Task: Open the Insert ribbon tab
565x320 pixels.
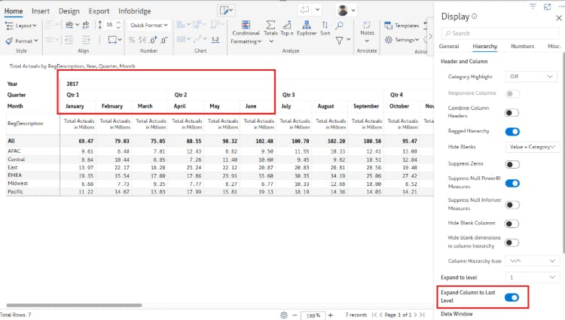Action: (x=41, y=11)
